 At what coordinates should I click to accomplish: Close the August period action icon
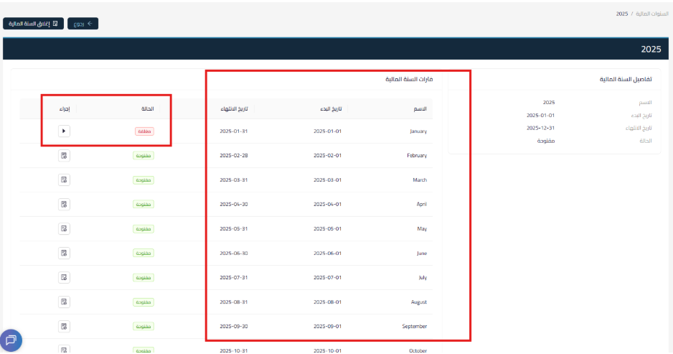click(x=64, y=302)
